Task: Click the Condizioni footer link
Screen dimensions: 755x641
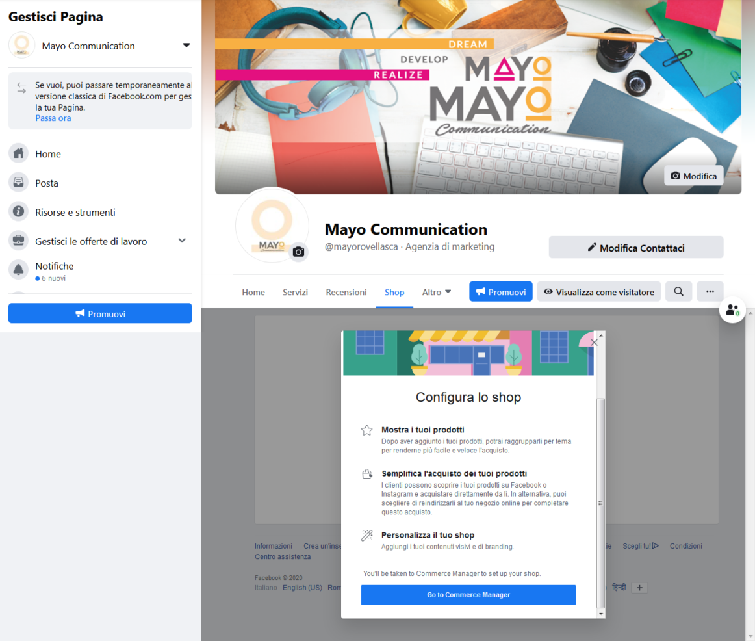Action: click(x=685, y=546)
